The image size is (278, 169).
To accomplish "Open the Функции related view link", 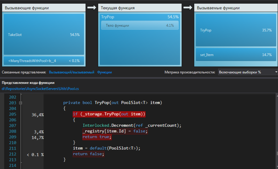I will click(x=104, y=72).
